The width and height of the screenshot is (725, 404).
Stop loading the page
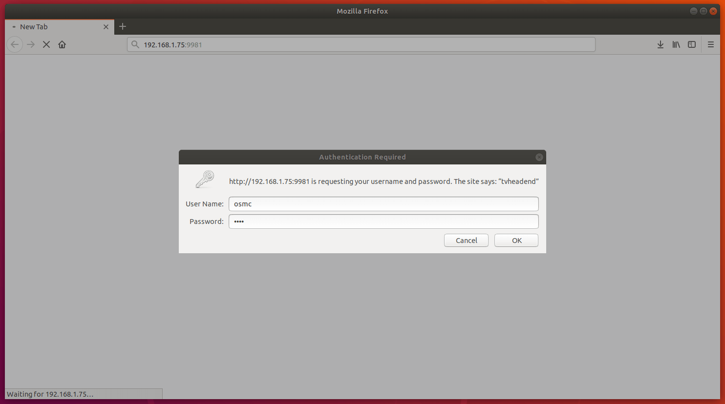[46, 44]
